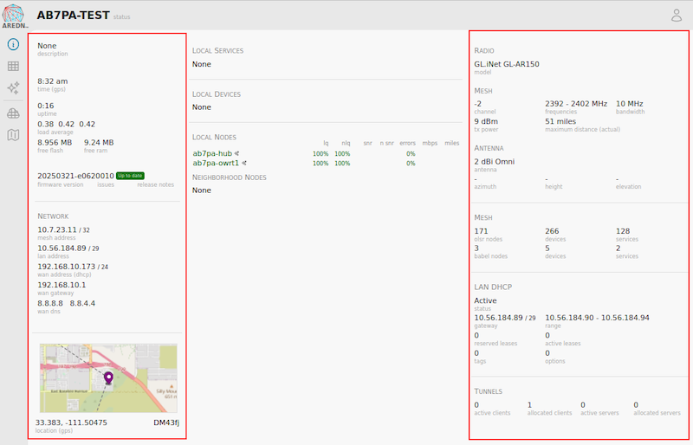
Task: Click the 10 MHz bandwidth value
Action: tap(630, 104)
